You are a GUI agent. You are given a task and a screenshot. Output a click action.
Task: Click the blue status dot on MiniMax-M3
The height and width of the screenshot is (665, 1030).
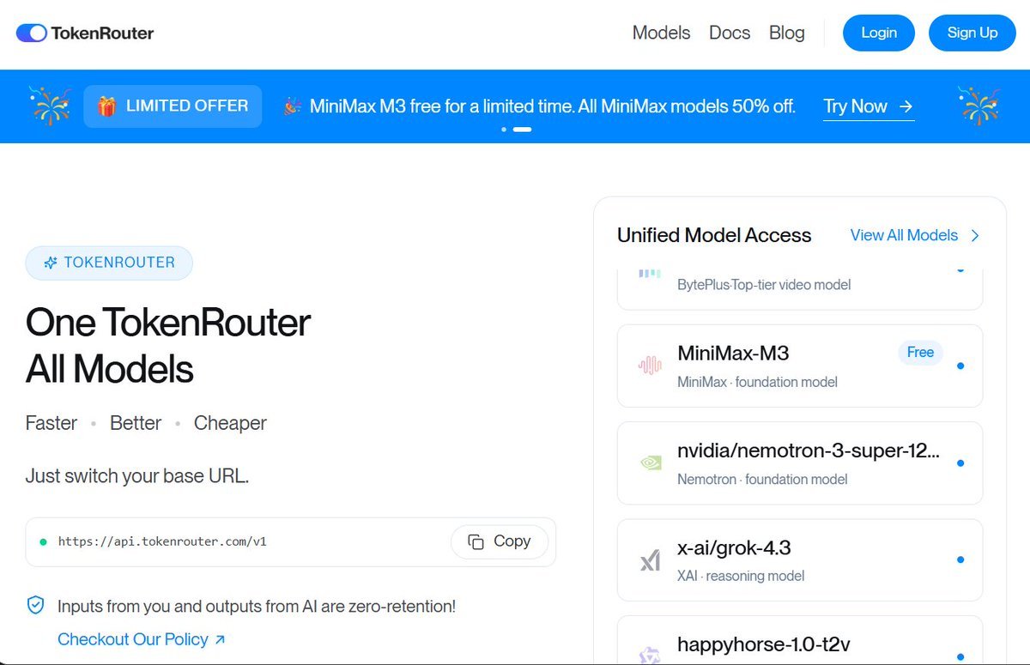pyautogui.click(x=960, y=366)
